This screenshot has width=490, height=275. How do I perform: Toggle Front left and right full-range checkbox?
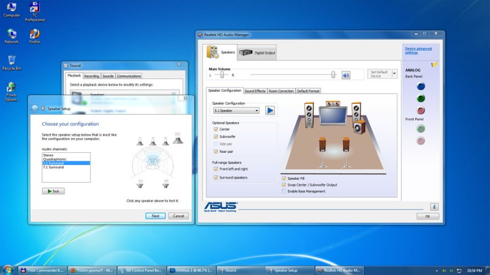click(x=216, y=169)
